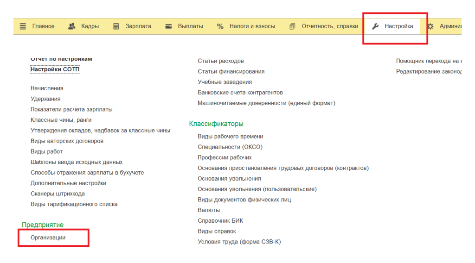Open the hamburger sections menu icon
The width and height of the screenshot is (475, 263).
point(23,26)
